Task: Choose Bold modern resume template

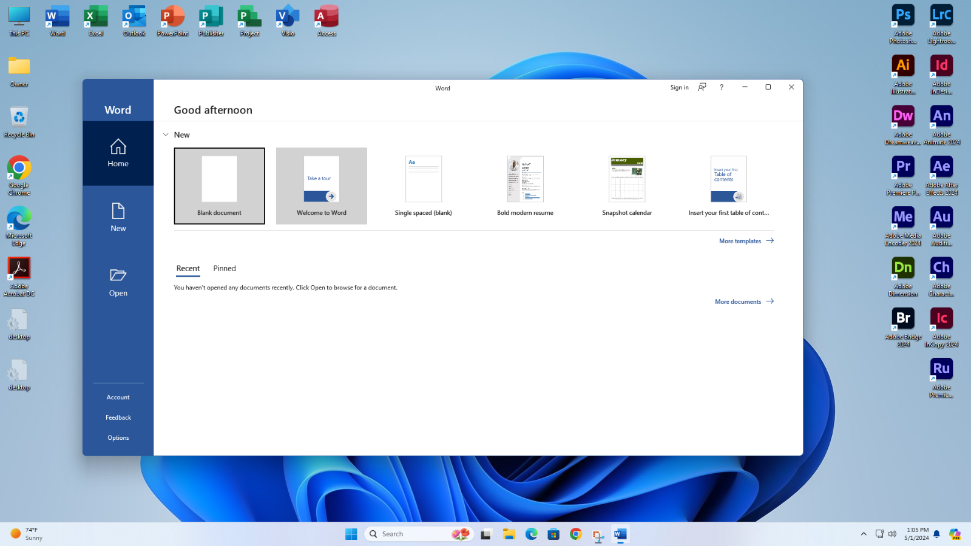Action: pyautogui.click(x=525, y=186)
